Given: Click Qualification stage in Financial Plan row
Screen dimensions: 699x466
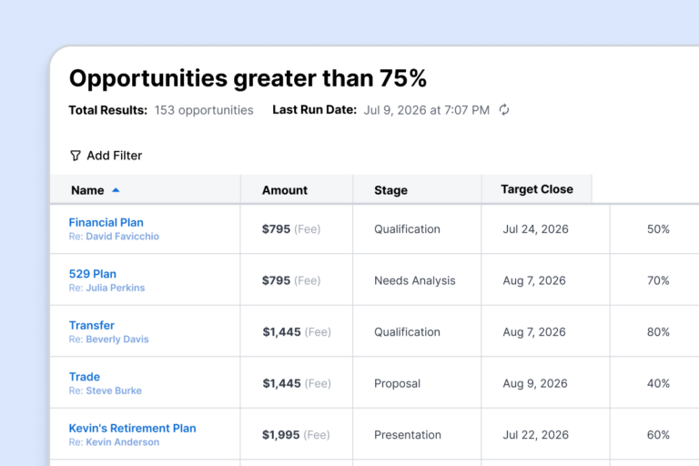Looking at the screenshot, I should coord(407,229).
